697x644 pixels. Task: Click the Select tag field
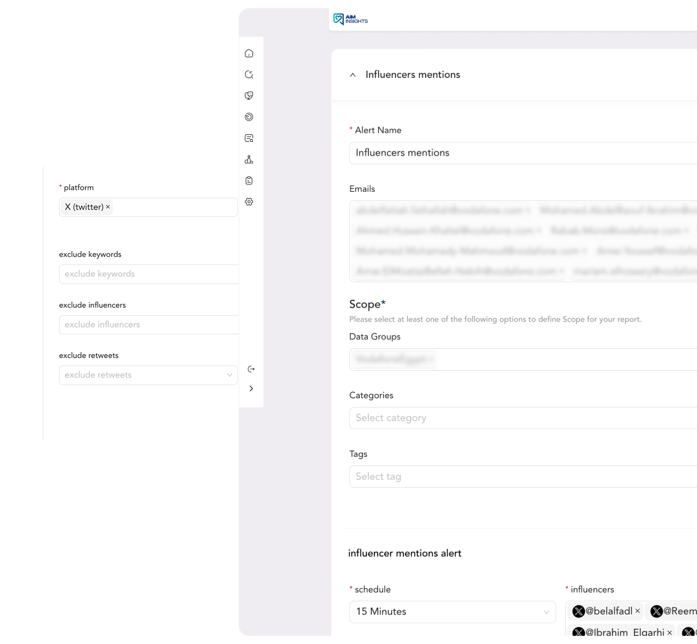523,477
